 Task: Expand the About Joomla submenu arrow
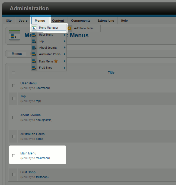65,48
